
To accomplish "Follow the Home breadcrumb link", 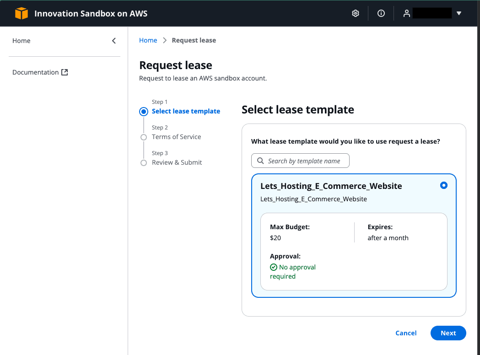I will pos(148,40).
